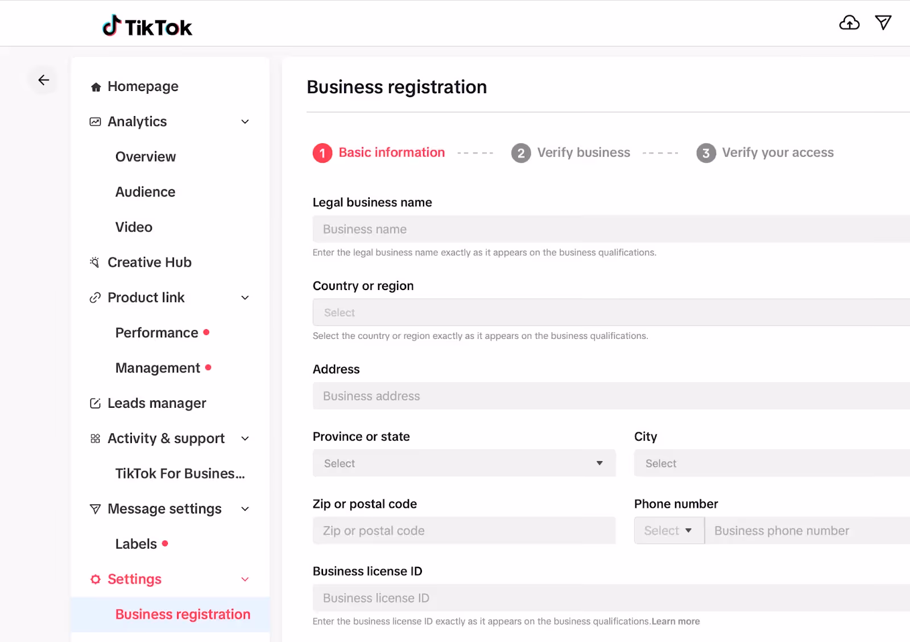
Task: Open the cloud upload icon
Action: tap(849, 23)
